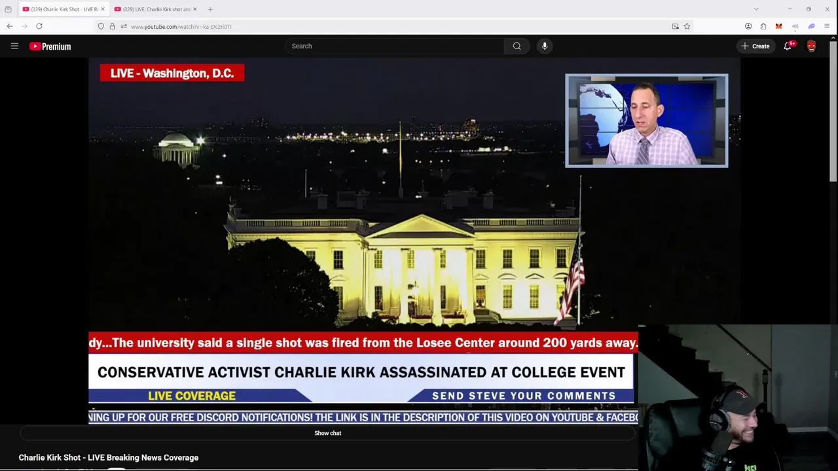Open the Firefox View icon
Viewport: 838px width, 471px height.
(8, 9)
